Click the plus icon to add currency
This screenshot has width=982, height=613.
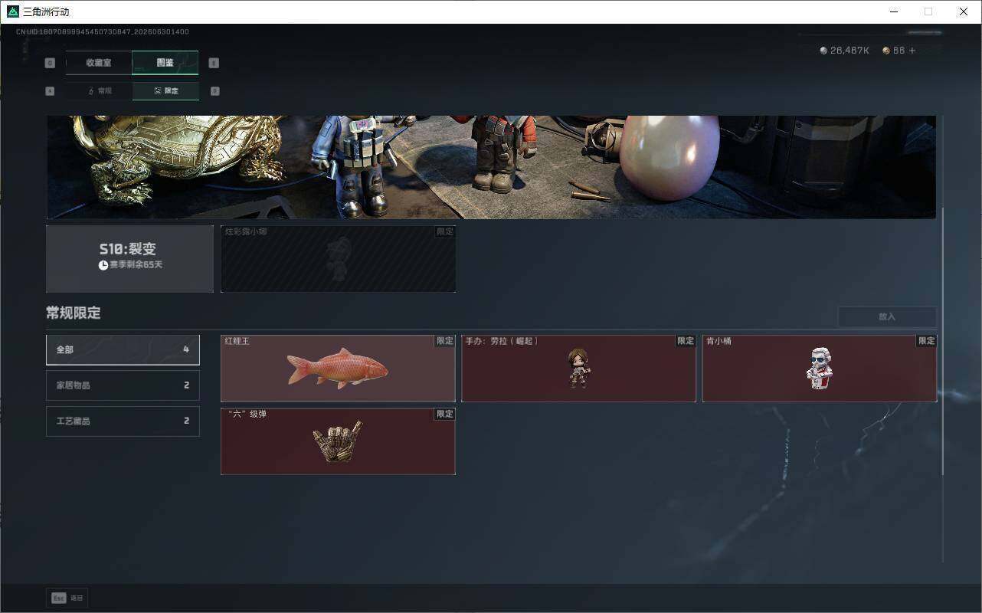click(x=912, y=51)
